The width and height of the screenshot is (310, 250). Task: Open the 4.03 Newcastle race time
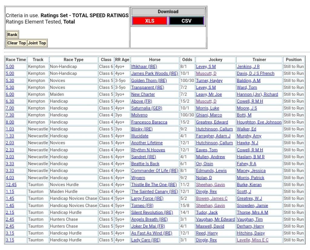click(x=10, y=178)
